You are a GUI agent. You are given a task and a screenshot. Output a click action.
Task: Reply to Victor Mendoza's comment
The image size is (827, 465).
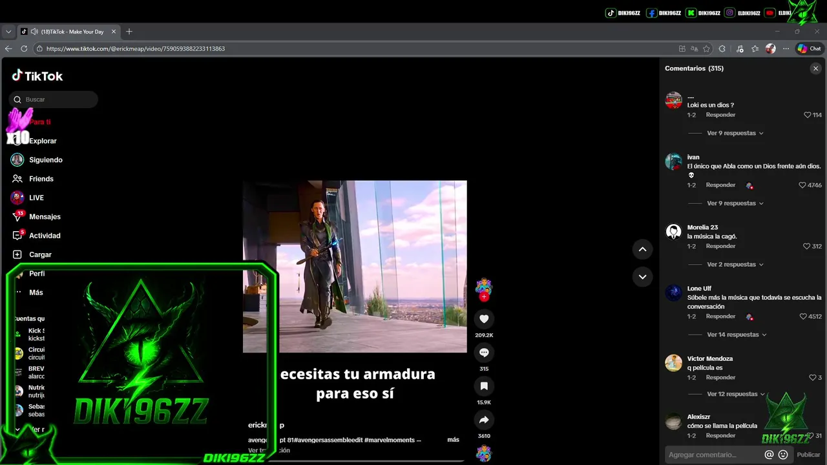point(720,378)
